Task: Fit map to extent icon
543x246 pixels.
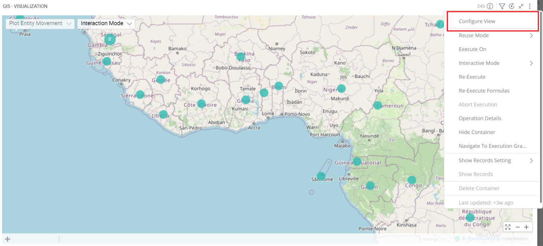Action: click(508, 227)
